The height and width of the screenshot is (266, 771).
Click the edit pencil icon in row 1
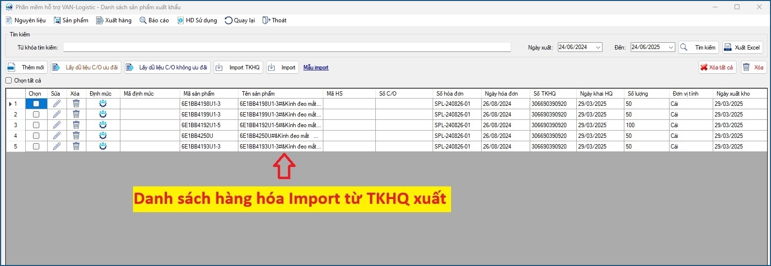57,103
